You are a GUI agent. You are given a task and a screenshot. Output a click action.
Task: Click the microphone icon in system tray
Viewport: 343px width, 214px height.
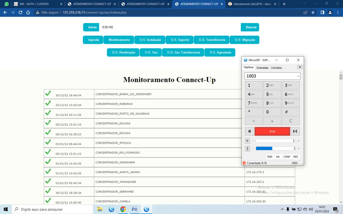pyautogui.click(x=288, y=209)
